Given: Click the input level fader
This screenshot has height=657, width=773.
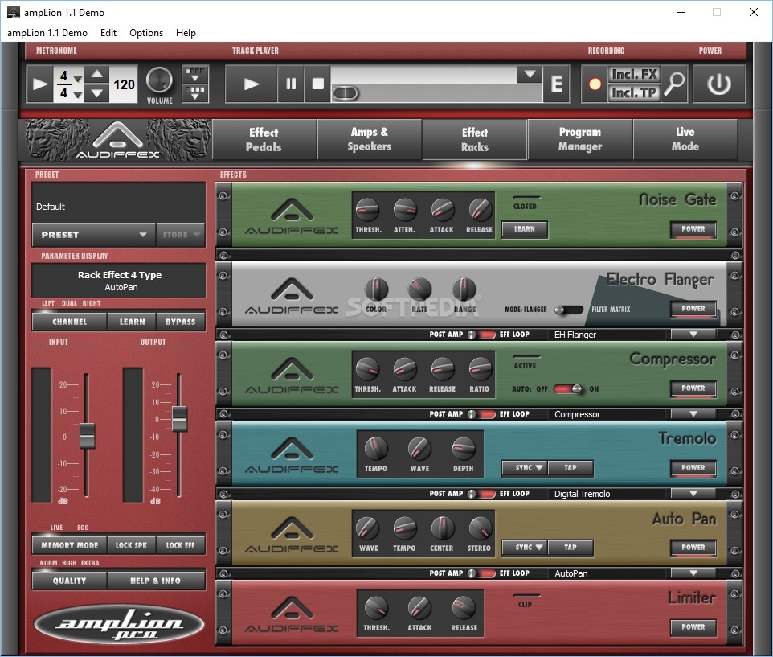Looking at the screenshot, I should pos(87,436).
